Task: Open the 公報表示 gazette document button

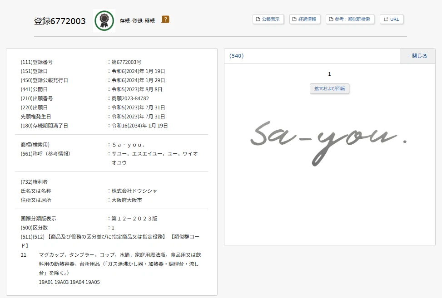Action: [268, 19]
